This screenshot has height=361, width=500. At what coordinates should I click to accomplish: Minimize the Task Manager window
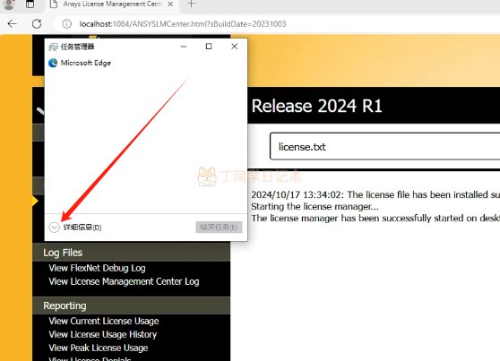click(x=184, y=47)
